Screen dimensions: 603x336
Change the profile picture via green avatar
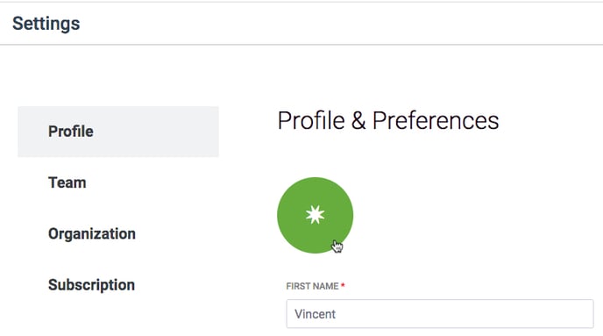315,215
